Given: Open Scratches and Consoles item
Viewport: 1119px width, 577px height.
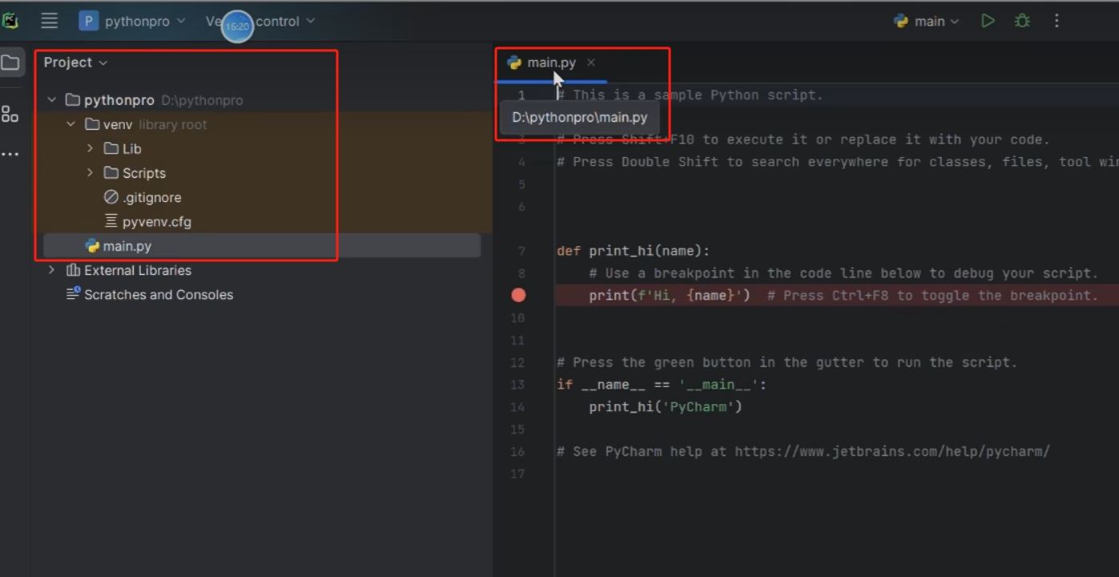Looking at the screenshot, I should pos(158,295).
